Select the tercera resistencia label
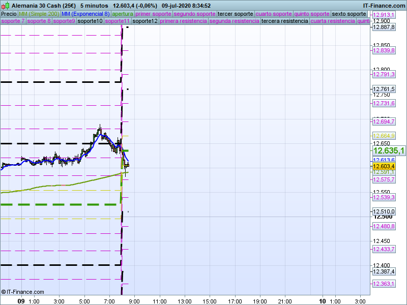 pyautogui.click(x=285, y=21)
